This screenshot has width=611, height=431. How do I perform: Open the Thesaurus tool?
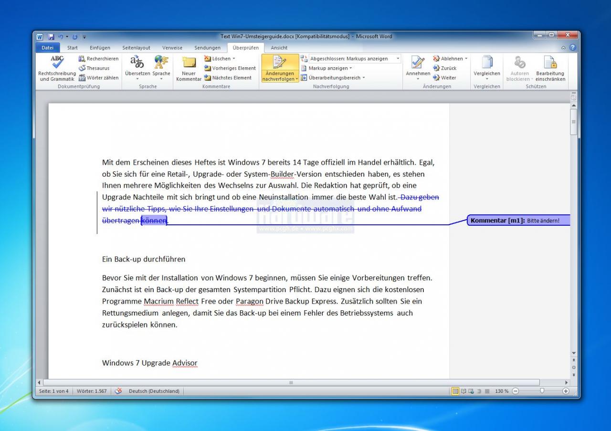pos(94,68)
